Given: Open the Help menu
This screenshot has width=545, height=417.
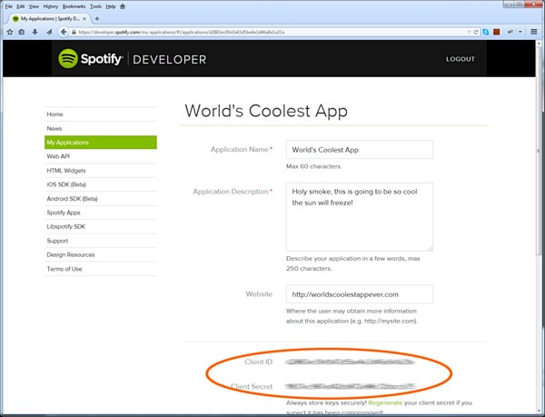Looking at the screenshot, I should (x=111, y=6).
